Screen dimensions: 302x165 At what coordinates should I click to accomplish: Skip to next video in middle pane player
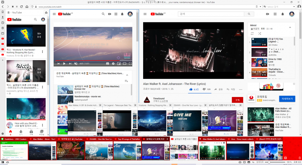pyautogui.click(x=70, y=63)
